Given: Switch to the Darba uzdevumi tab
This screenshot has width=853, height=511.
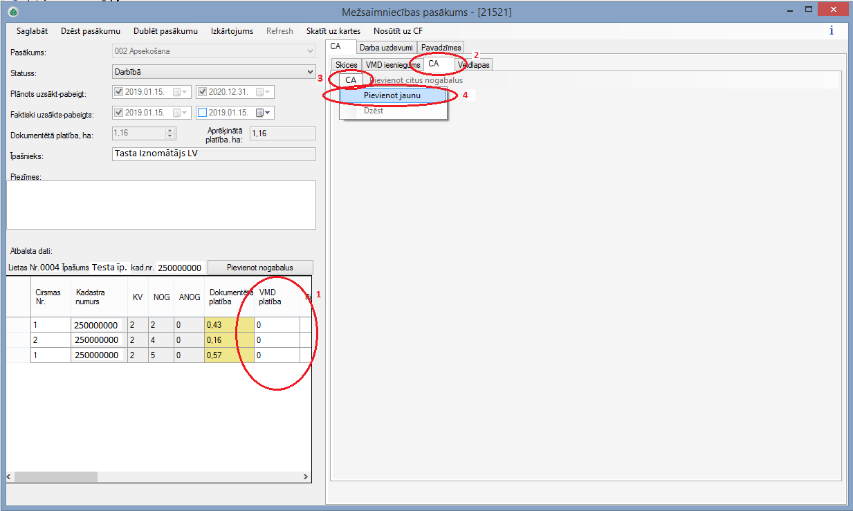Looking at the screenshot, I should [x=386, y=47].
